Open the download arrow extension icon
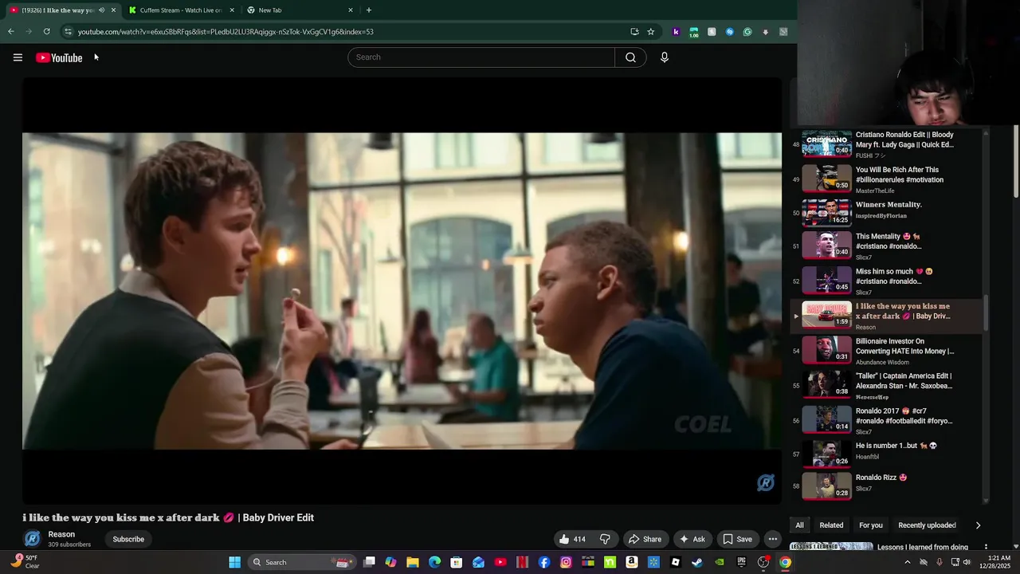 (x=765, y=32)
